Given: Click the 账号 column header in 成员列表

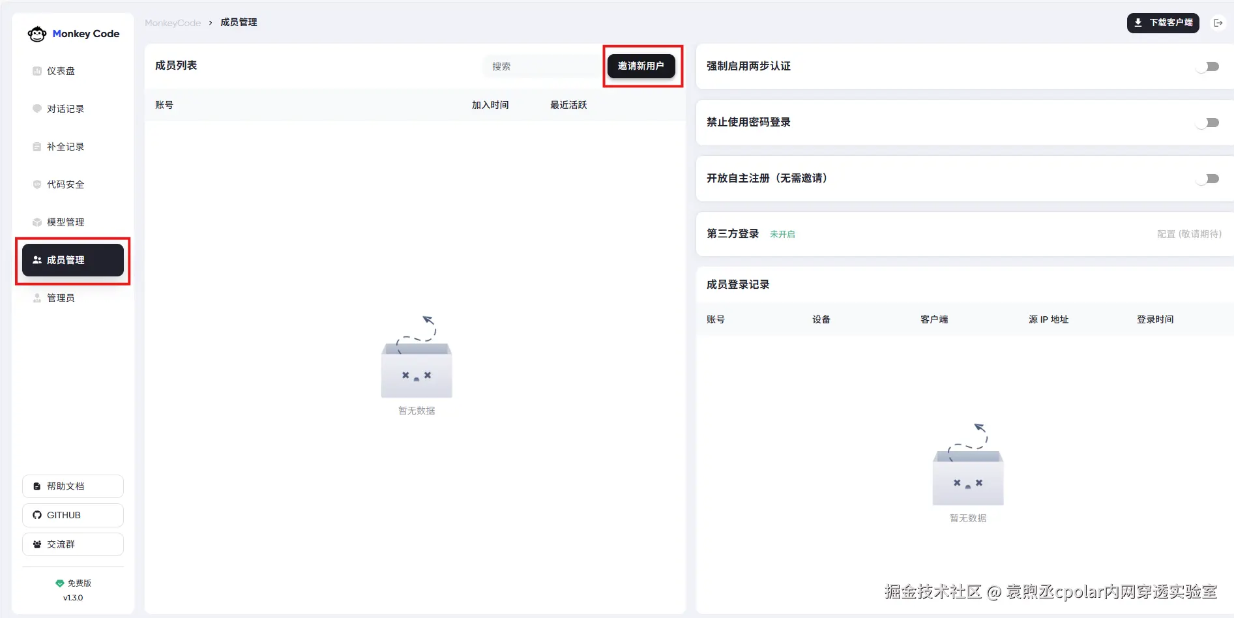Looking at the screenshot, I should [164, 105].
